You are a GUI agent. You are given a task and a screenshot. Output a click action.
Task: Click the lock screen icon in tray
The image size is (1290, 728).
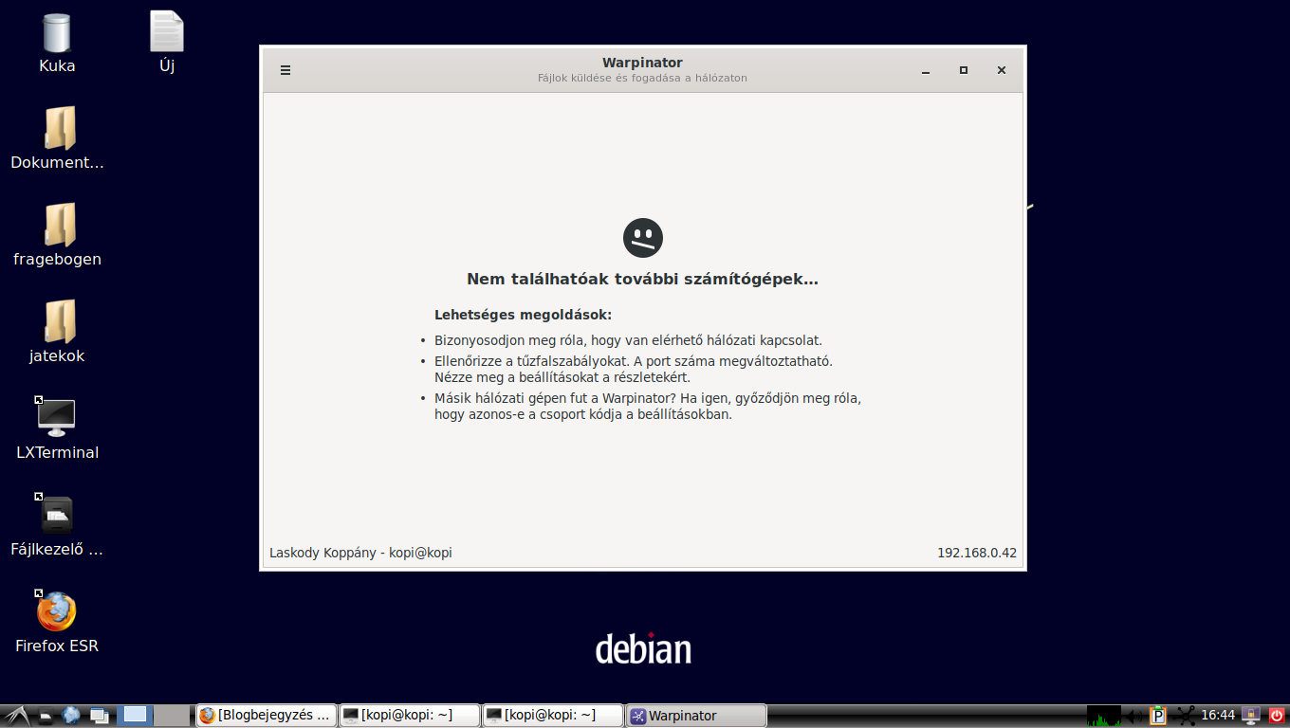pos(1251,716)
